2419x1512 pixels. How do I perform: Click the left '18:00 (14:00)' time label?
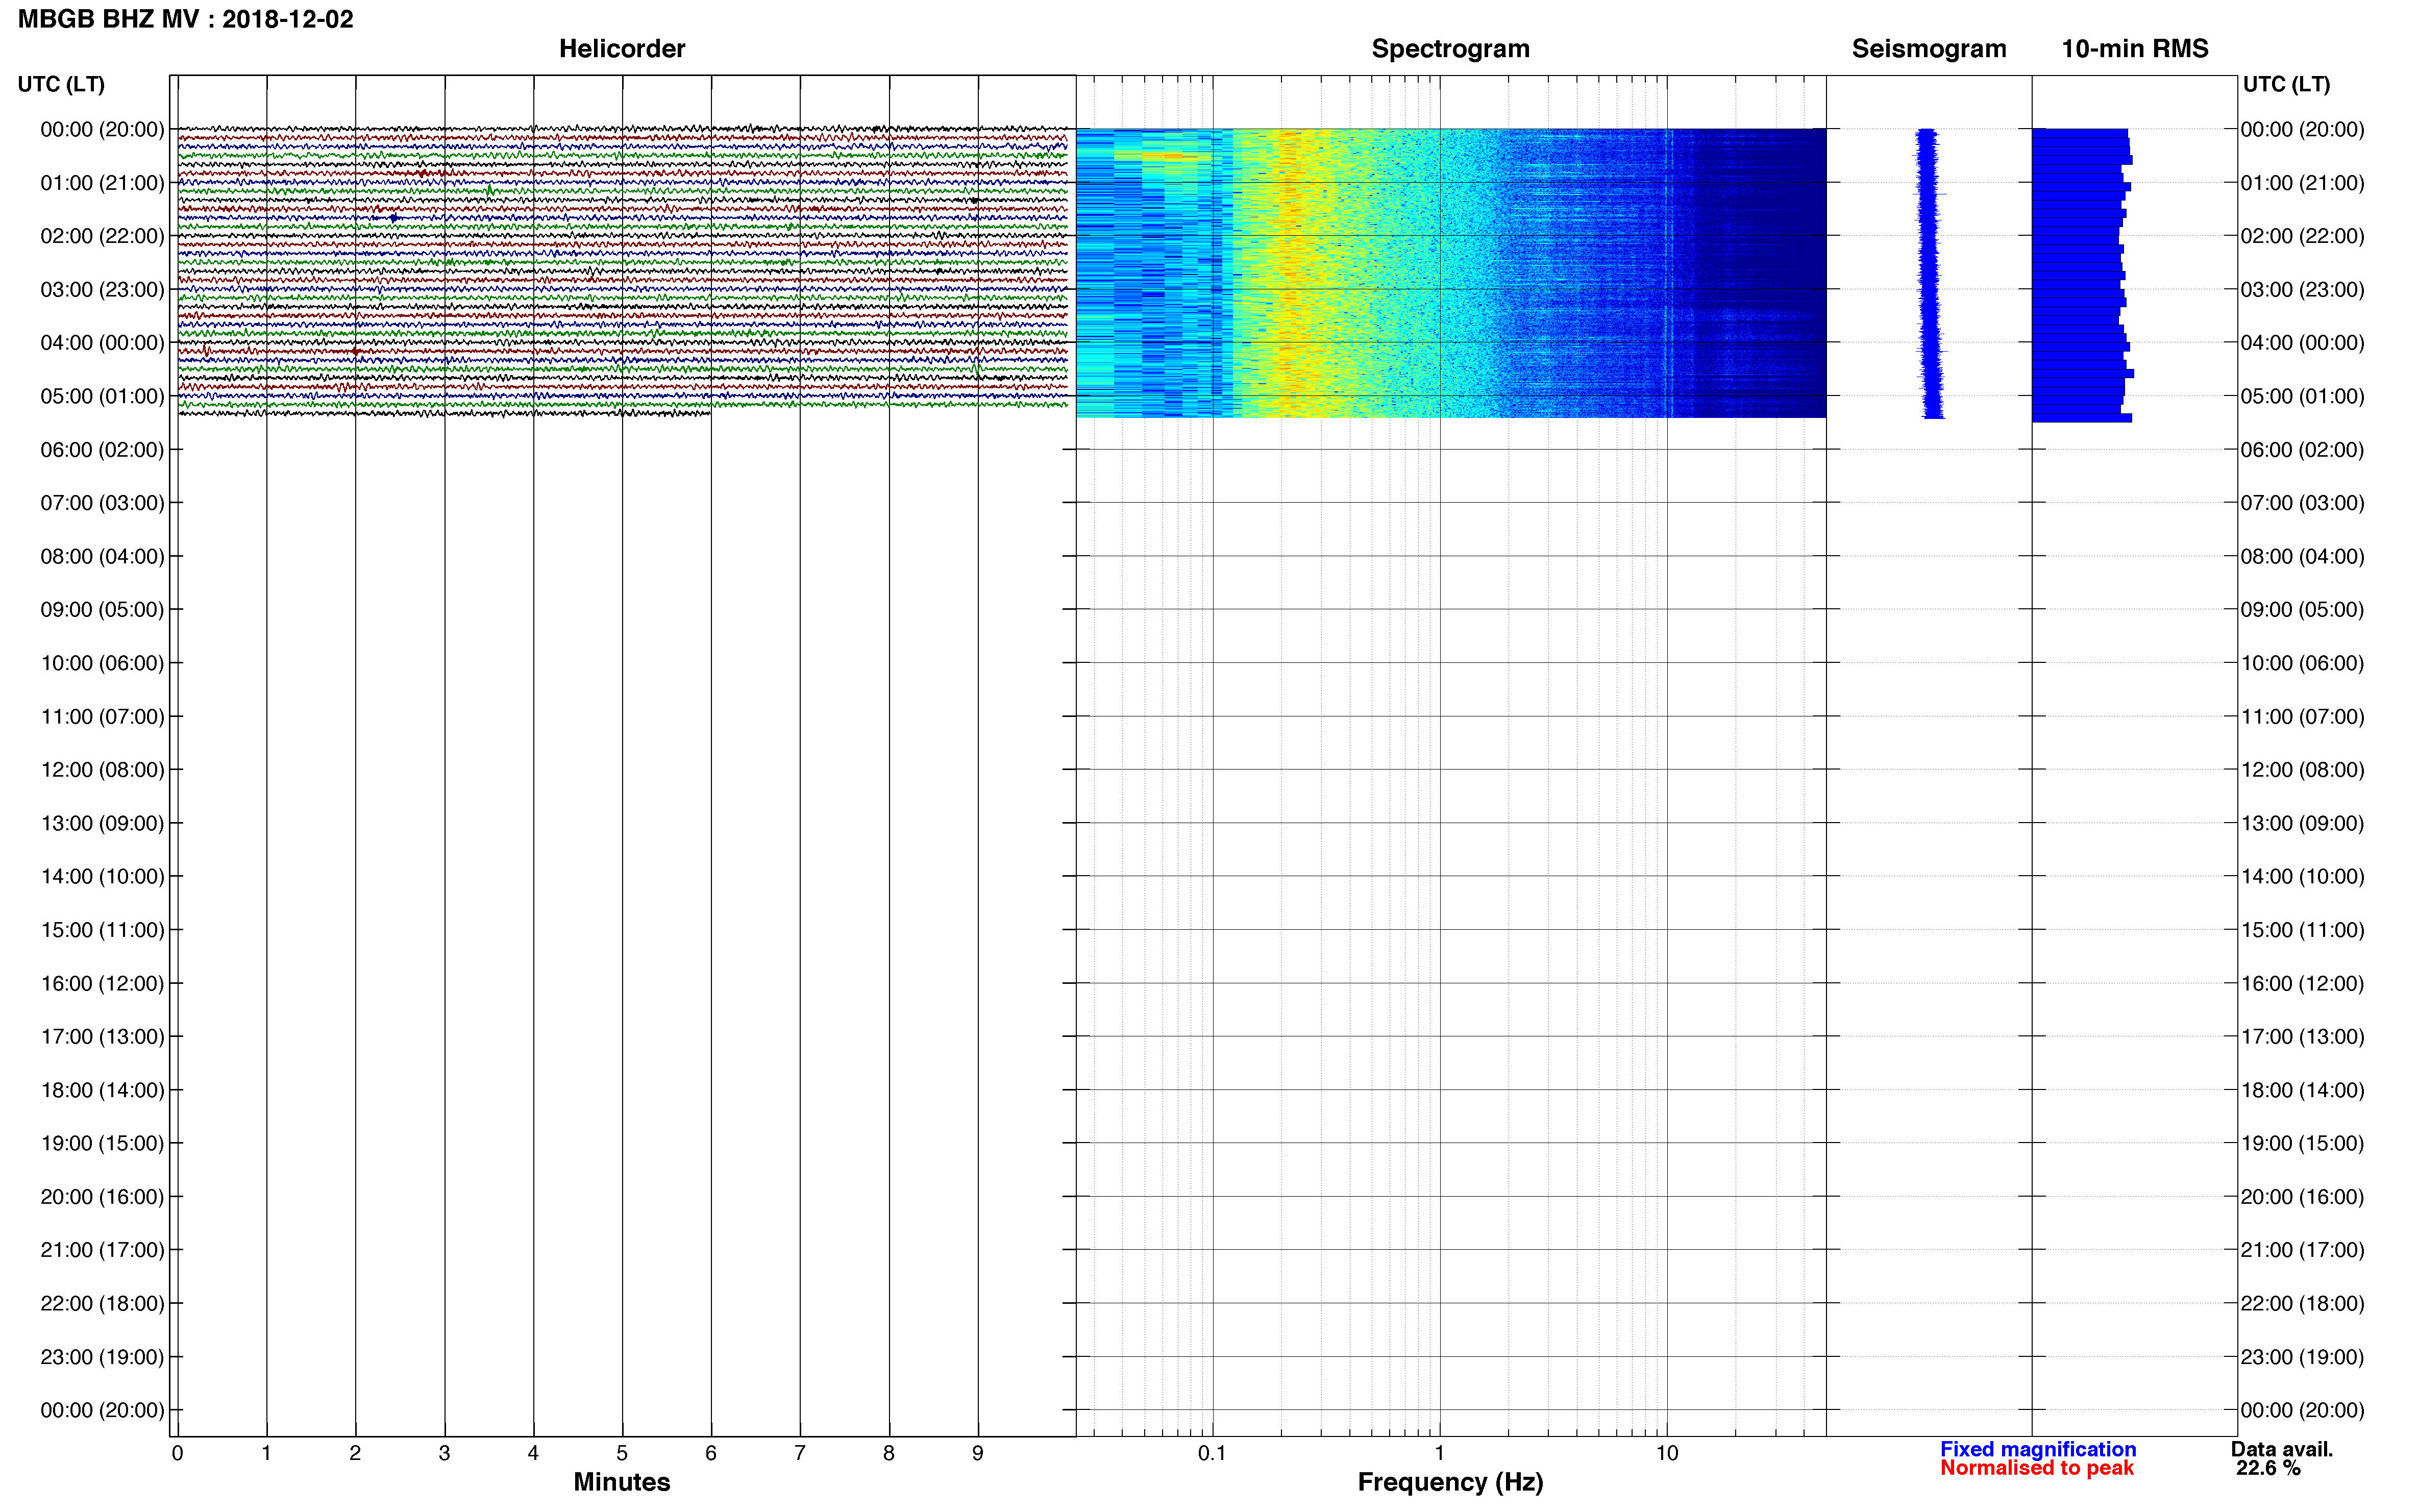pos(102,1090)
